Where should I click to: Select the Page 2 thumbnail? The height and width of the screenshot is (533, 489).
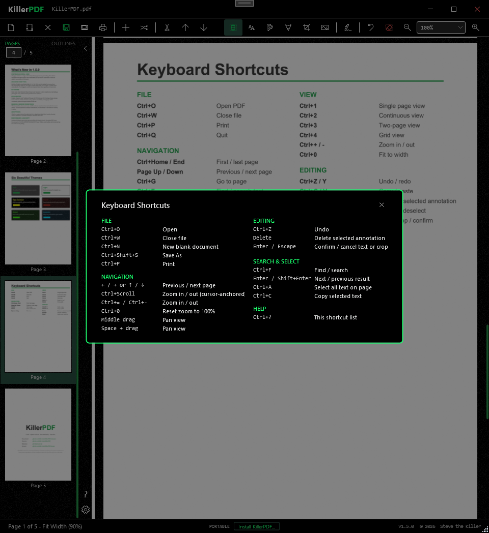click(x=38, y=110)
